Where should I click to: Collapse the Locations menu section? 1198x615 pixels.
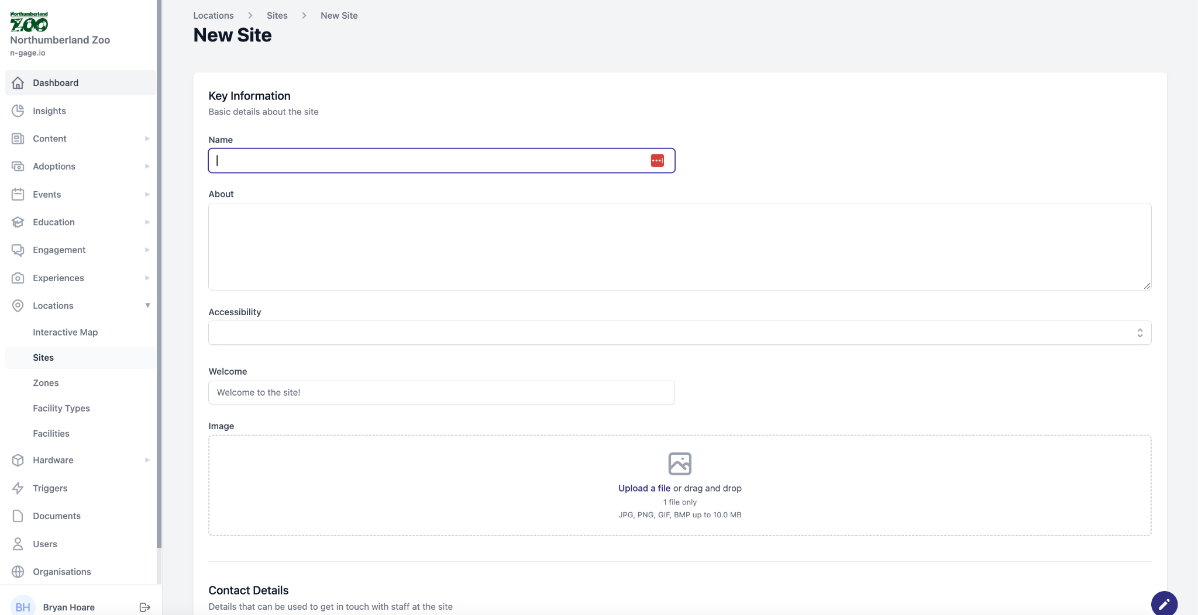point(147,306)
